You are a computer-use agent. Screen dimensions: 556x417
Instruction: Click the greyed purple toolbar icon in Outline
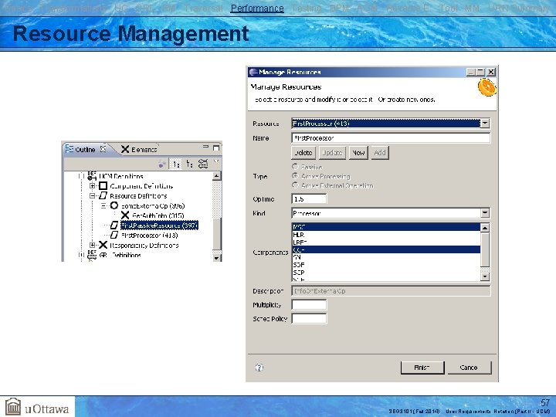coord(162,164)
